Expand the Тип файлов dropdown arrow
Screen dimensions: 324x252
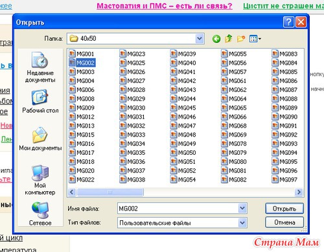(242, 223)
